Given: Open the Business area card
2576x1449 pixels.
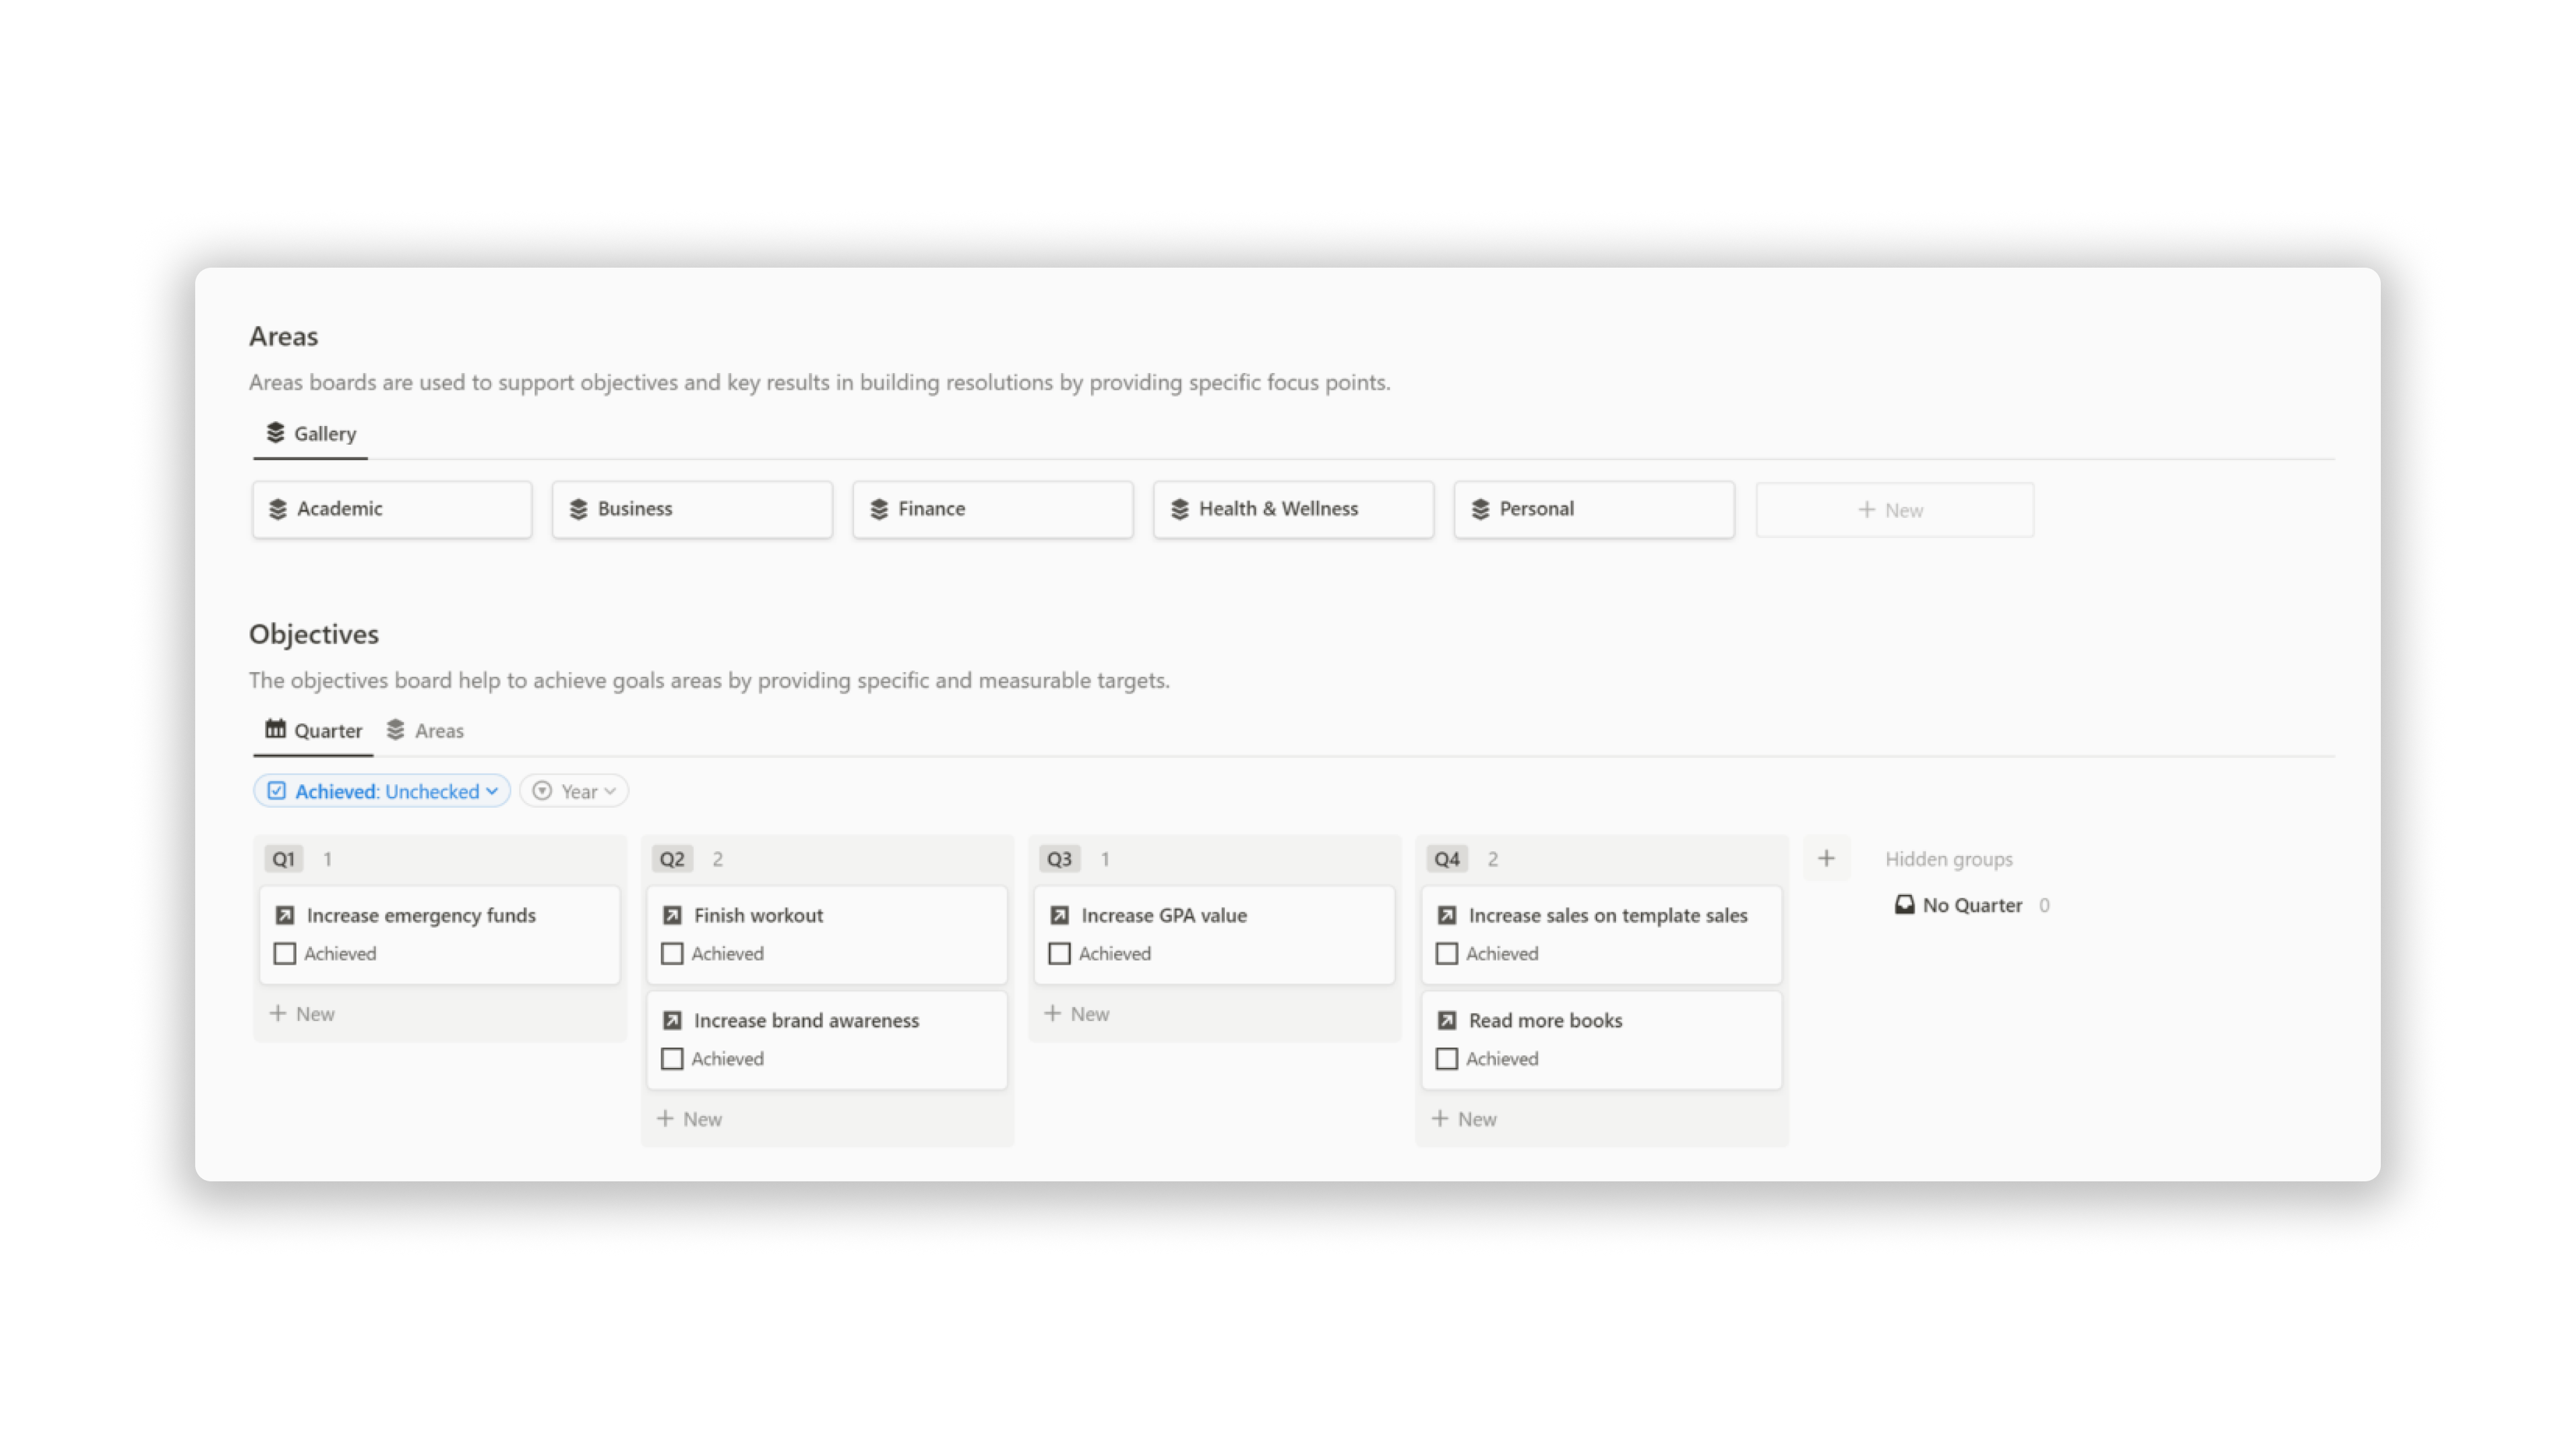Looking at the screenshot, I should pos(692,510).
